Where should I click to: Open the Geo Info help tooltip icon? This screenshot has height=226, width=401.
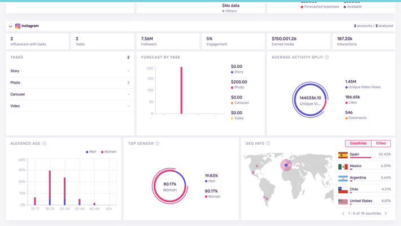[268, 144]
